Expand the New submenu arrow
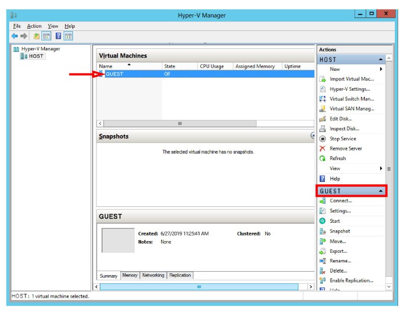The width and height of the screenshot is (404, 317). [381, 69]
